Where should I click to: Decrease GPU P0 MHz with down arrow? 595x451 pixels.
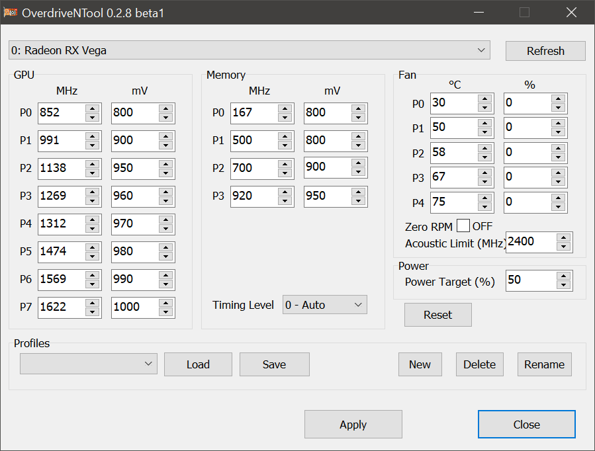(x=93, y=118)
